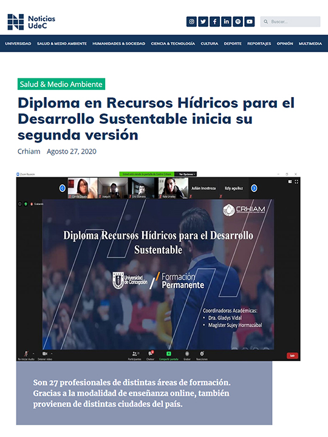
Task: Open the Universidad menu item
Action: (x=18, y=44)
